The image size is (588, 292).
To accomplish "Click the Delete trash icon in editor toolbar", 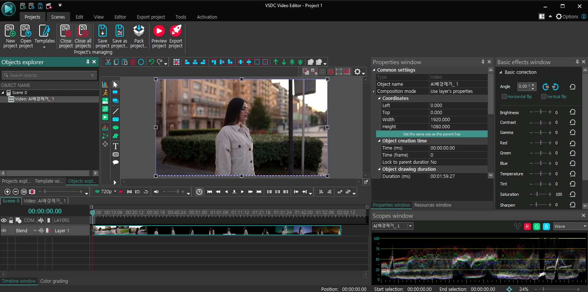I will (132, 62).
